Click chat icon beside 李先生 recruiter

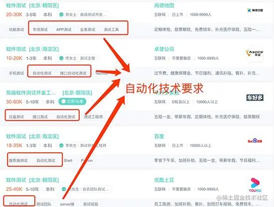coord(61,145)
